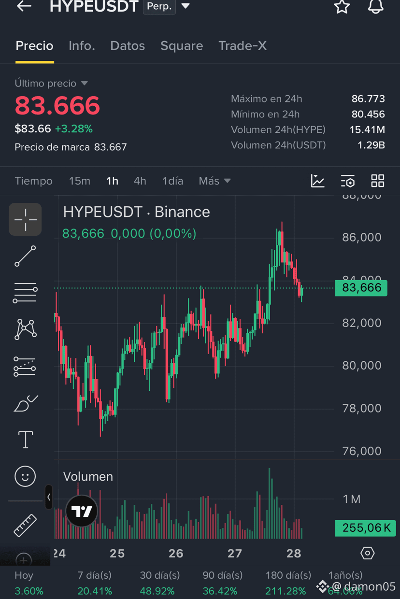
Task: Add HYPEUSDT to favorites with star icon
Action: tap(342, 7)
